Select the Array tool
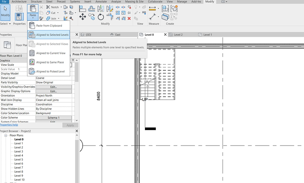Screen dimensions: 304x183 (x=118, y=13)
